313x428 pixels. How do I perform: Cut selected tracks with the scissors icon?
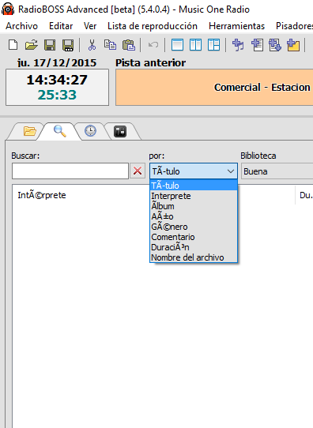[92, 45]
